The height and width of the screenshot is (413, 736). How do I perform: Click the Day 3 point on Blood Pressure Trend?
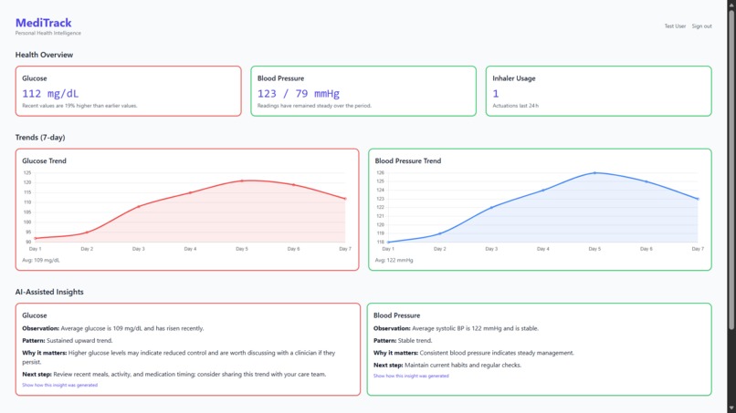(x=491, y=207)
